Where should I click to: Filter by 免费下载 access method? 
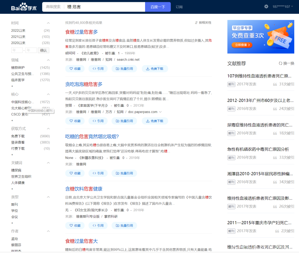[18, 136]
